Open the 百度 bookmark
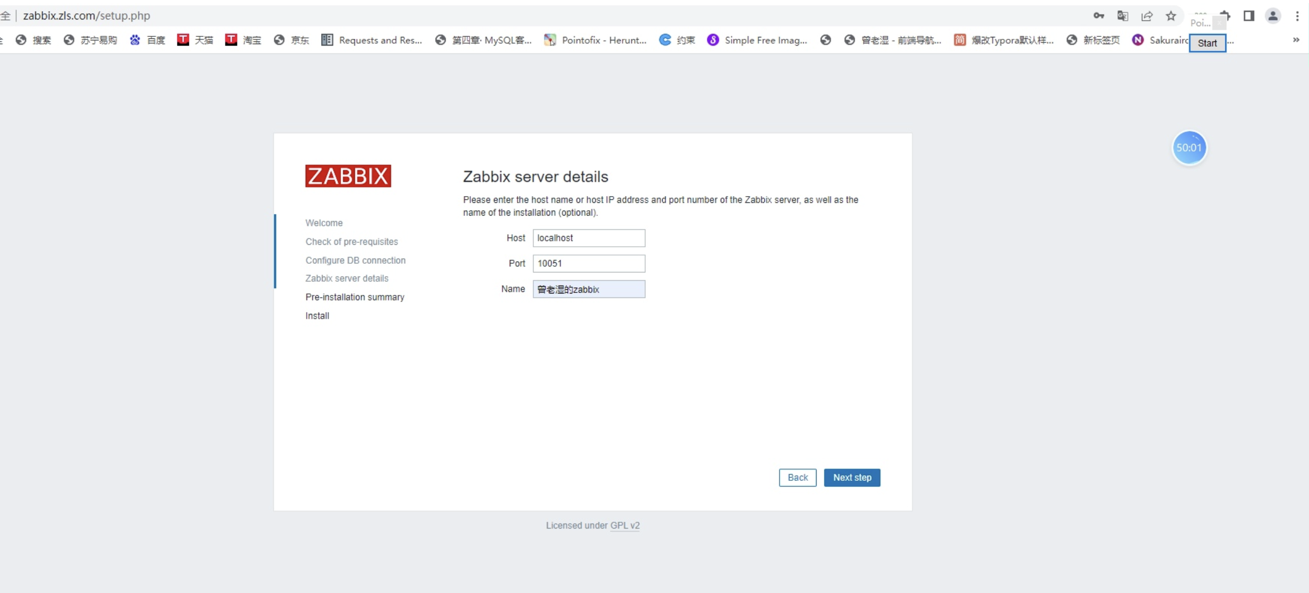Image resolution: width=1309 pixels, height=593 pixels. (x=147, y=40)
